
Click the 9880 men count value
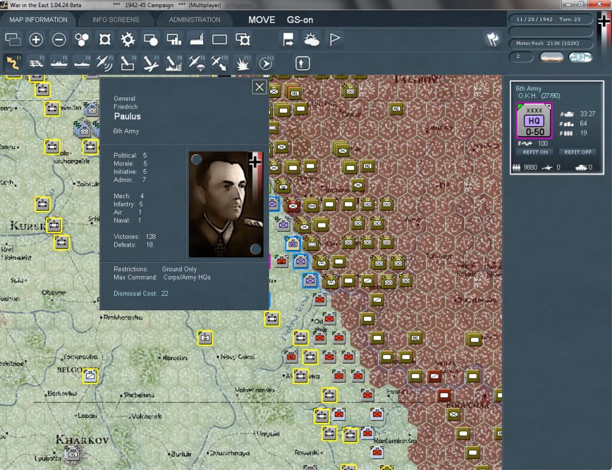tap(530, 167)
